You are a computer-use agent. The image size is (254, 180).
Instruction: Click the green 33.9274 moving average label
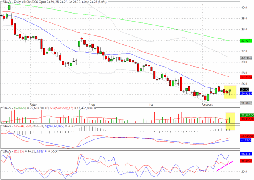246,41
